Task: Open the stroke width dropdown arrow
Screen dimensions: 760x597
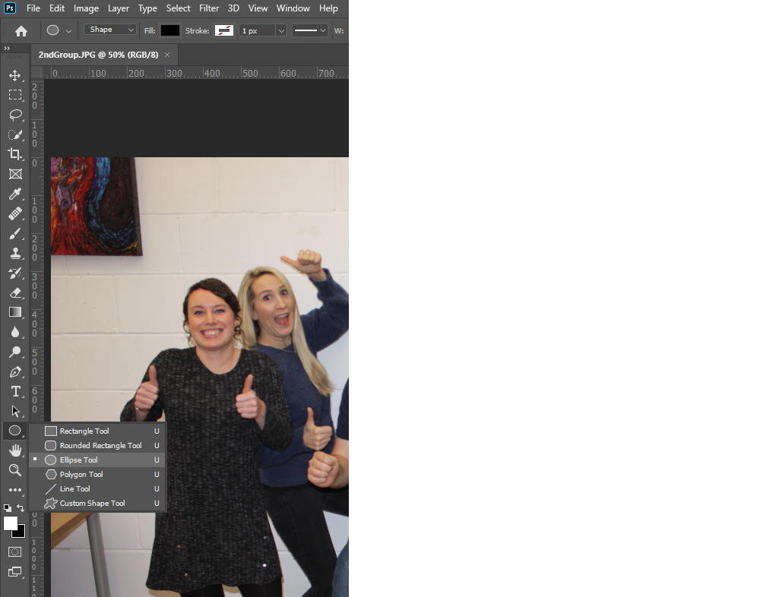Action: point(281,30)
